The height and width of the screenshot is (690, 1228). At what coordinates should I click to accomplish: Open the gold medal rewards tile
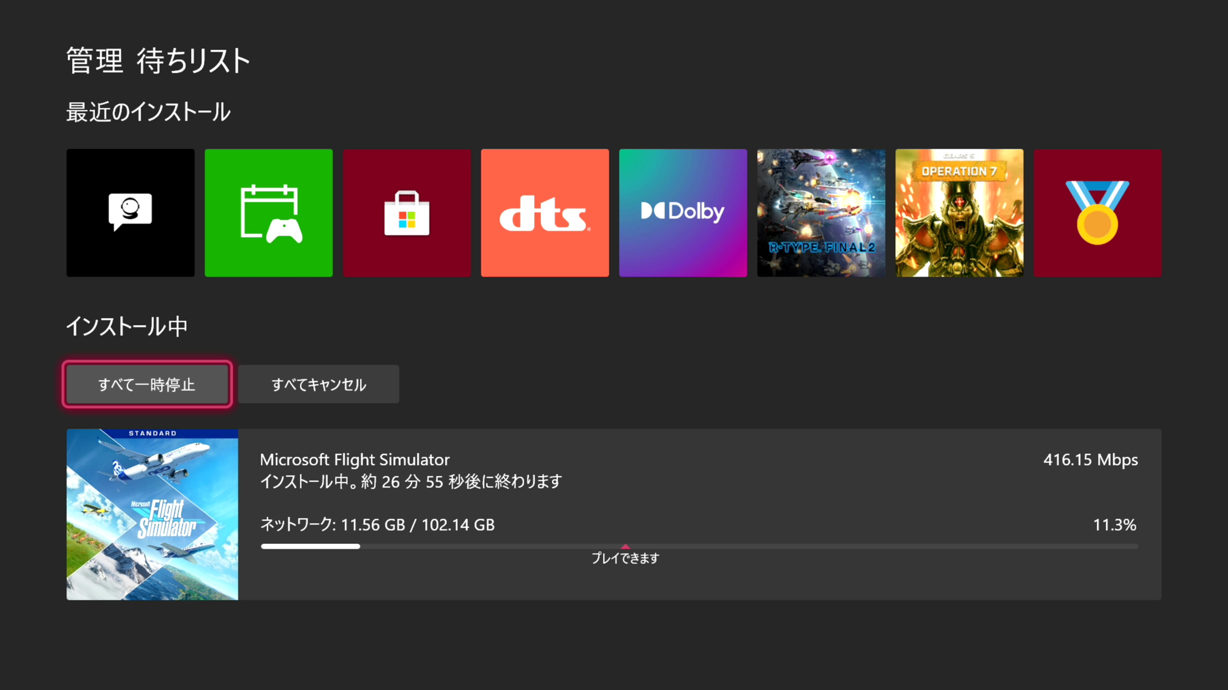pos(1097,212)
